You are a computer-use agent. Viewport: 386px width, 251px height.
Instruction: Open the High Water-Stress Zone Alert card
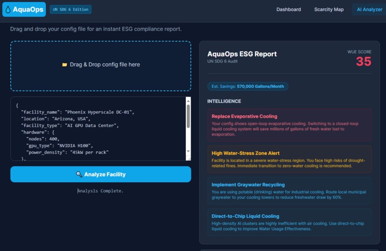click(x=289, y=159)
